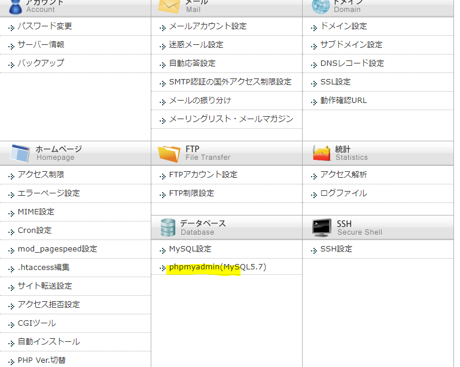Open 迷惑メール設定 link
The width and height of the screenshot is (460, 367).
196,45
